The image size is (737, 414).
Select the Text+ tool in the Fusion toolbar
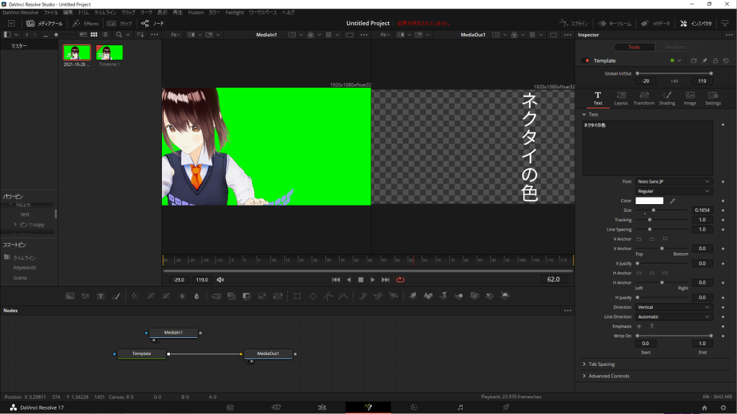101,296
